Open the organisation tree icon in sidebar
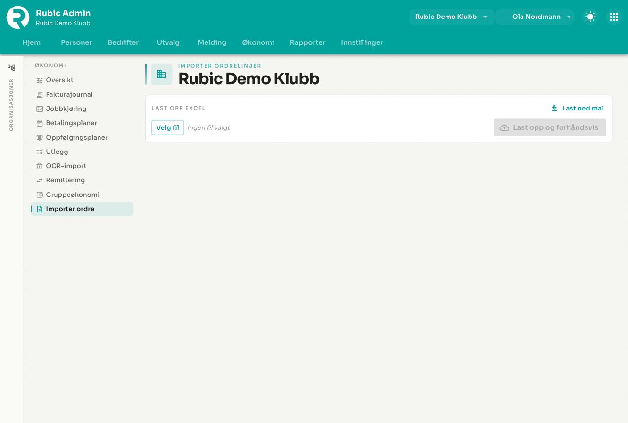This screenshot has width=628, height=423. point(11,68)
